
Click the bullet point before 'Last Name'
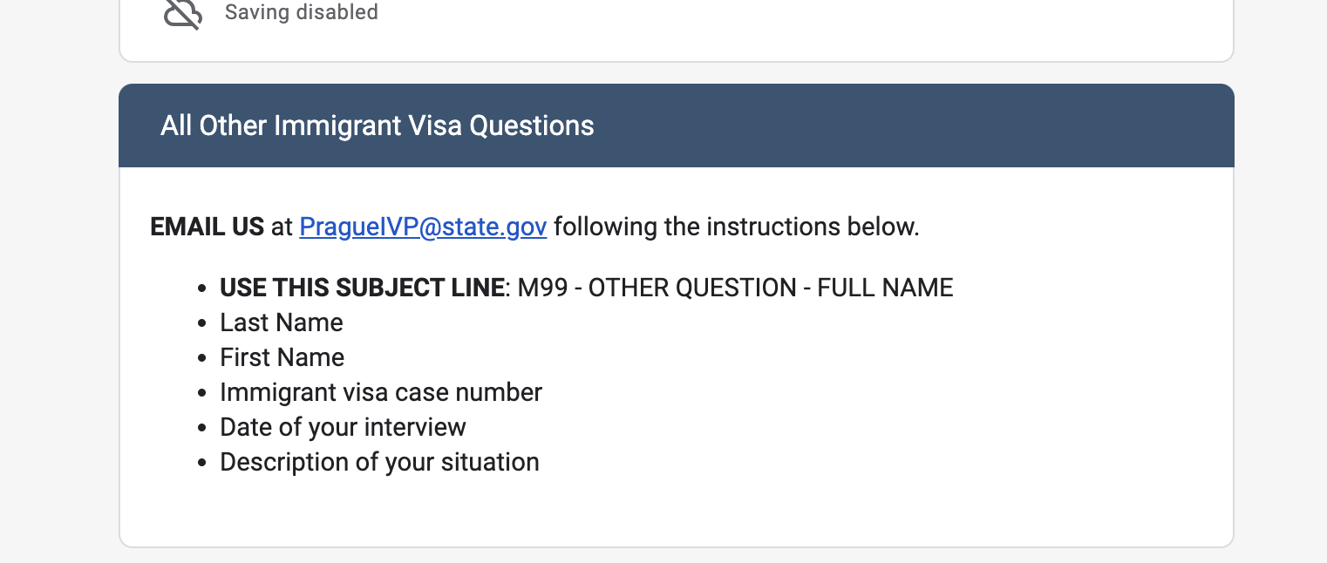point(202,324)
